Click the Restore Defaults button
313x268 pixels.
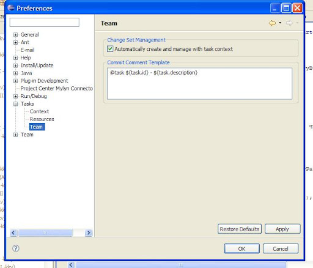240,229
